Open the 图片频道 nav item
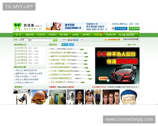Screen dimensions: 158x126 (x=64, y=35)
